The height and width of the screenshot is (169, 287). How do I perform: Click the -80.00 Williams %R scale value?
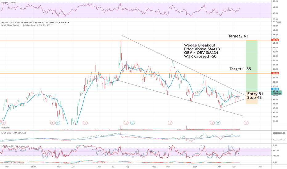276,156
